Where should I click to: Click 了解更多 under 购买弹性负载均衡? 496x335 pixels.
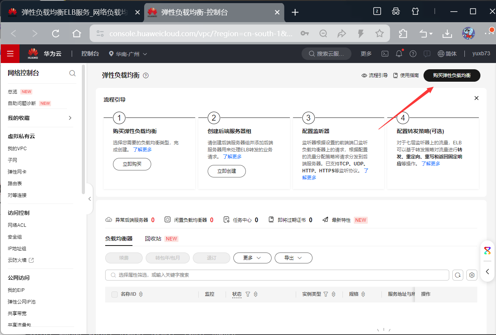tap(142, 150)
